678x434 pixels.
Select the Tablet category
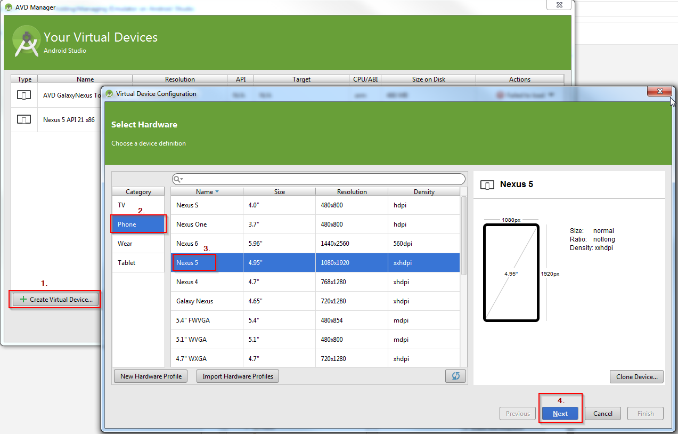138,263
